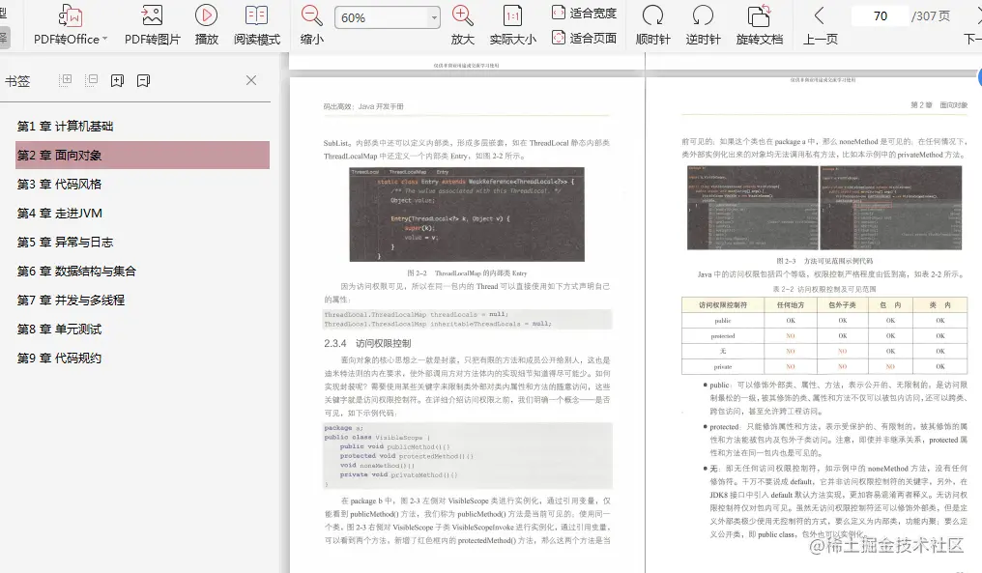982x573 pixels.
Task: Click heading 2.3.4 访问权限控制
Action: coord(367,343)
